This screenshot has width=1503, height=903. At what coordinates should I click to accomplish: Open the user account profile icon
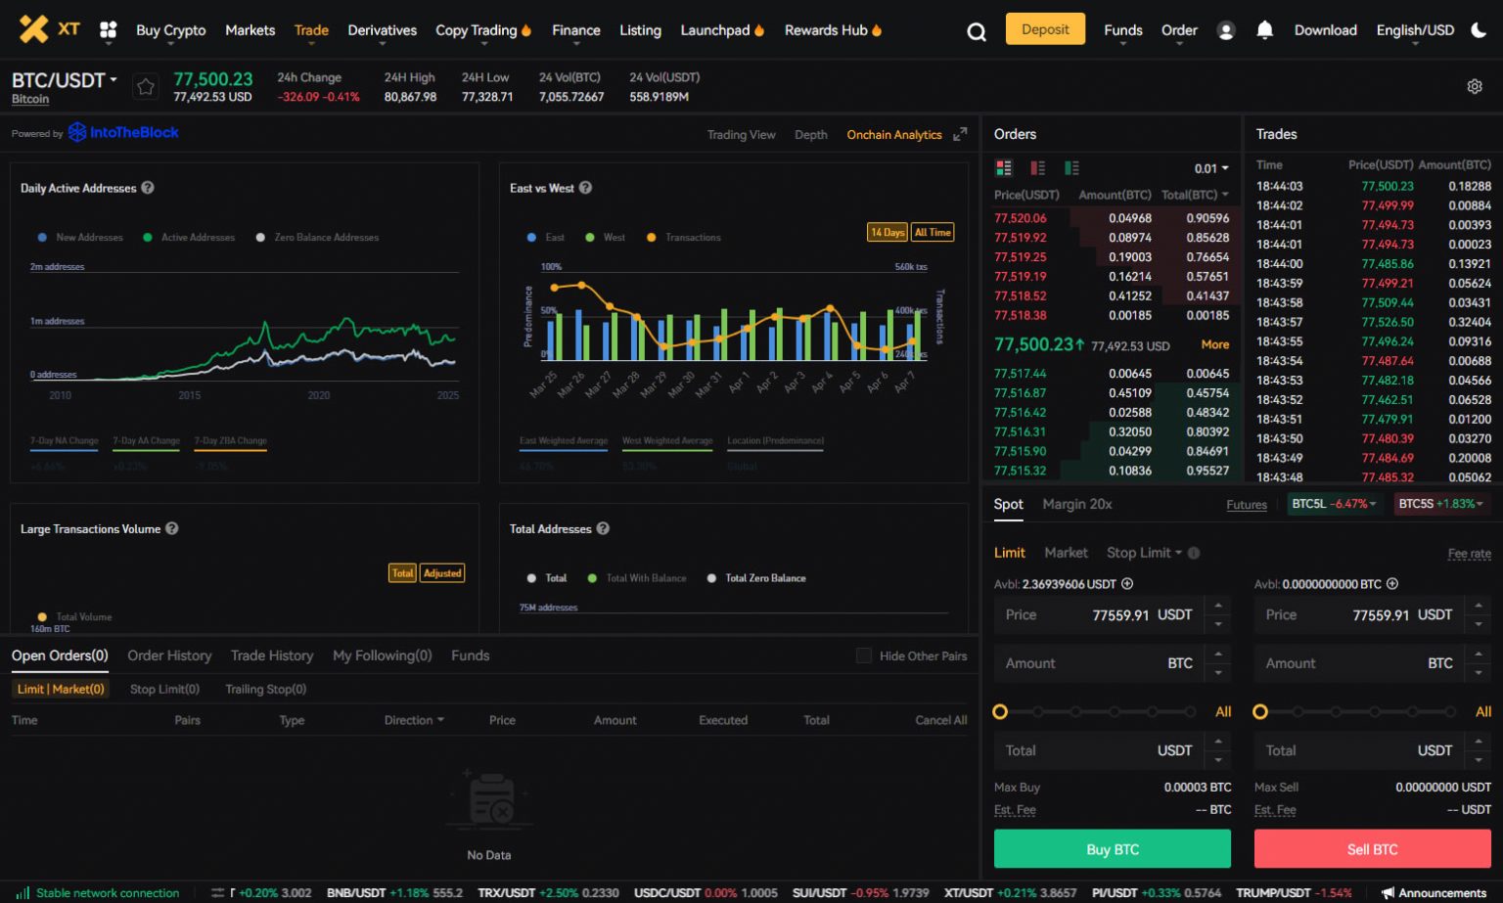pos(1225,31)
